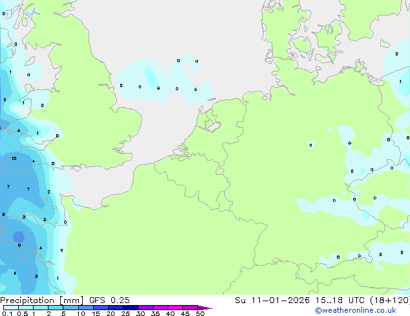The width and height of the screenshot is (410, 316).
Task: Click the '15' legend scale label
Action: pyautogui.click(x=96, y=313)
